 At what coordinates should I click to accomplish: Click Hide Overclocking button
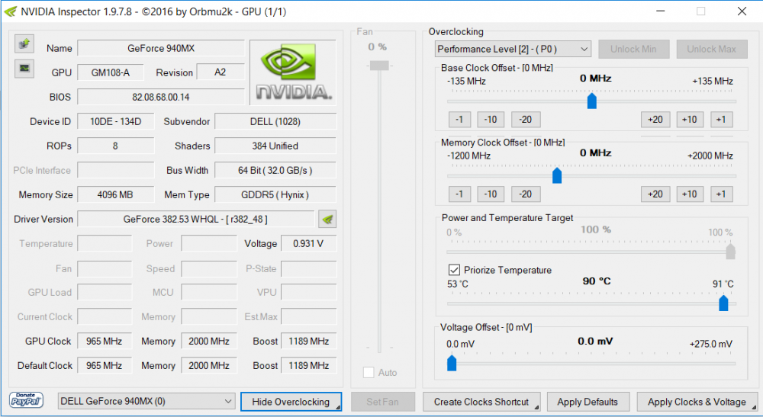pyautogui.click(x=291, y=402)
